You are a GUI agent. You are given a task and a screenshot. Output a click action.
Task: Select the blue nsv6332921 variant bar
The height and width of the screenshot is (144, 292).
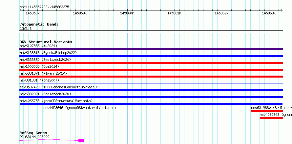point(151,97)
